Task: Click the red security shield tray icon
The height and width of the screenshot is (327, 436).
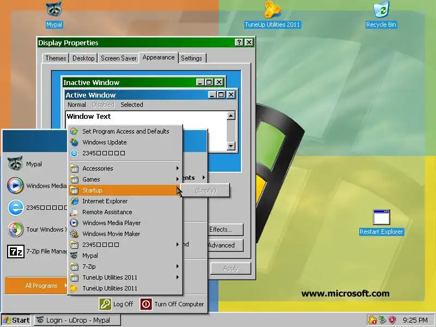Action: click(x=392, y=320)
